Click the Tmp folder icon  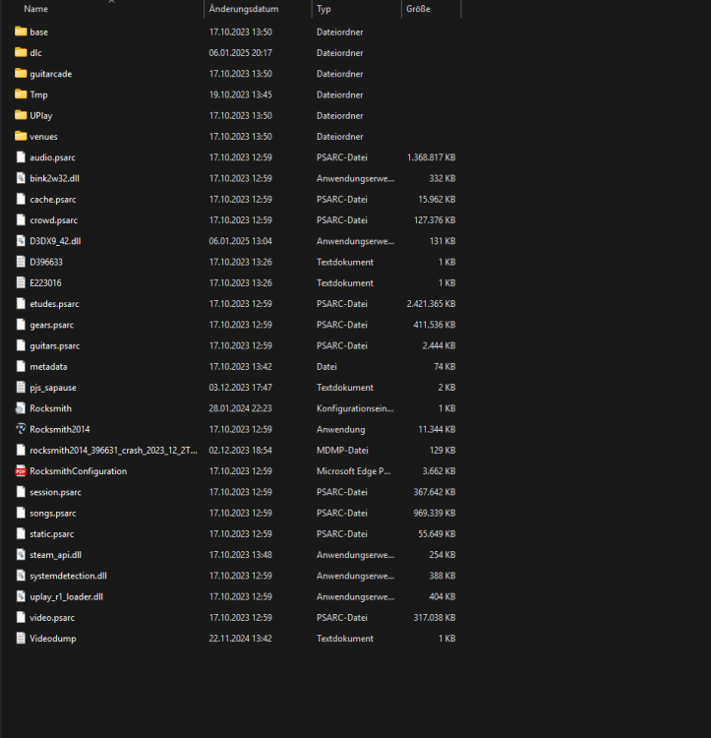pyautogui.click(x=21, y=94)
